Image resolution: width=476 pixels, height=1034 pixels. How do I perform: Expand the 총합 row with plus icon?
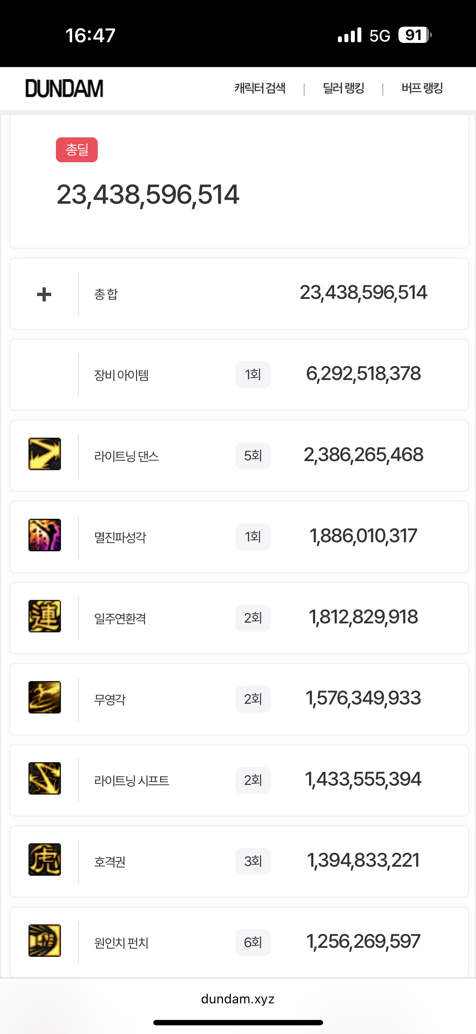[44, 294]
